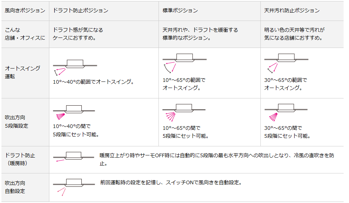
Task: Click the standard position auto swing diagram
Action: point(184,63)
